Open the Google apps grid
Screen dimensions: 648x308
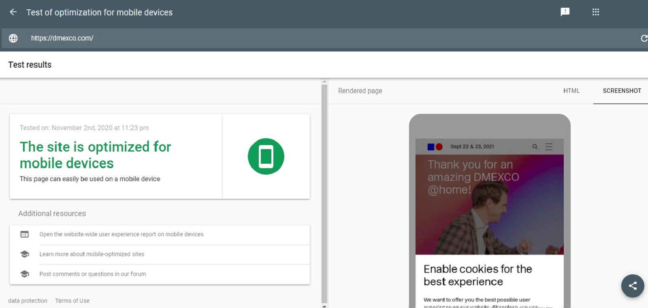[595, 12]
